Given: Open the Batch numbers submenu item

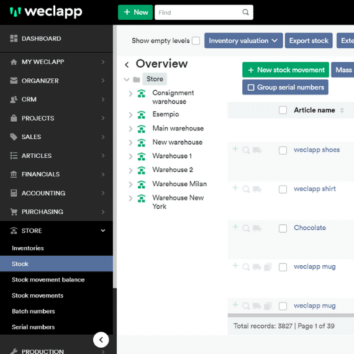Looking at the screenshot, I should (57, 311).
